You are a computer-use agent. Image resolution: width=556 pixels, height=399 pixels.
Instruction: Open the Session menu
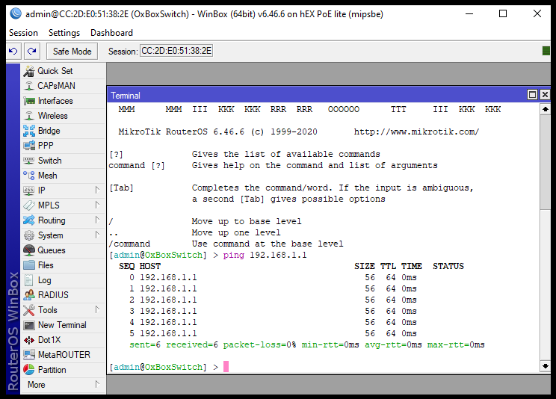tap(23, 33)
